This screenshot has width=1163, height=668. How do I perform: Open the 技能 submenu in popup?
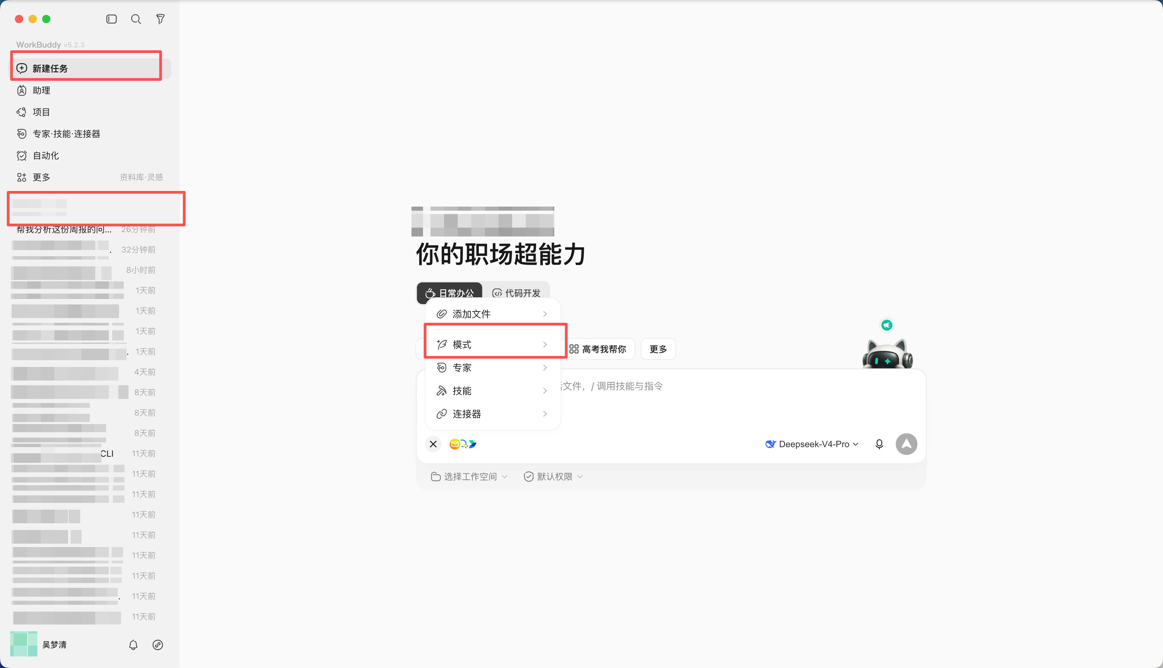(493, 391)
